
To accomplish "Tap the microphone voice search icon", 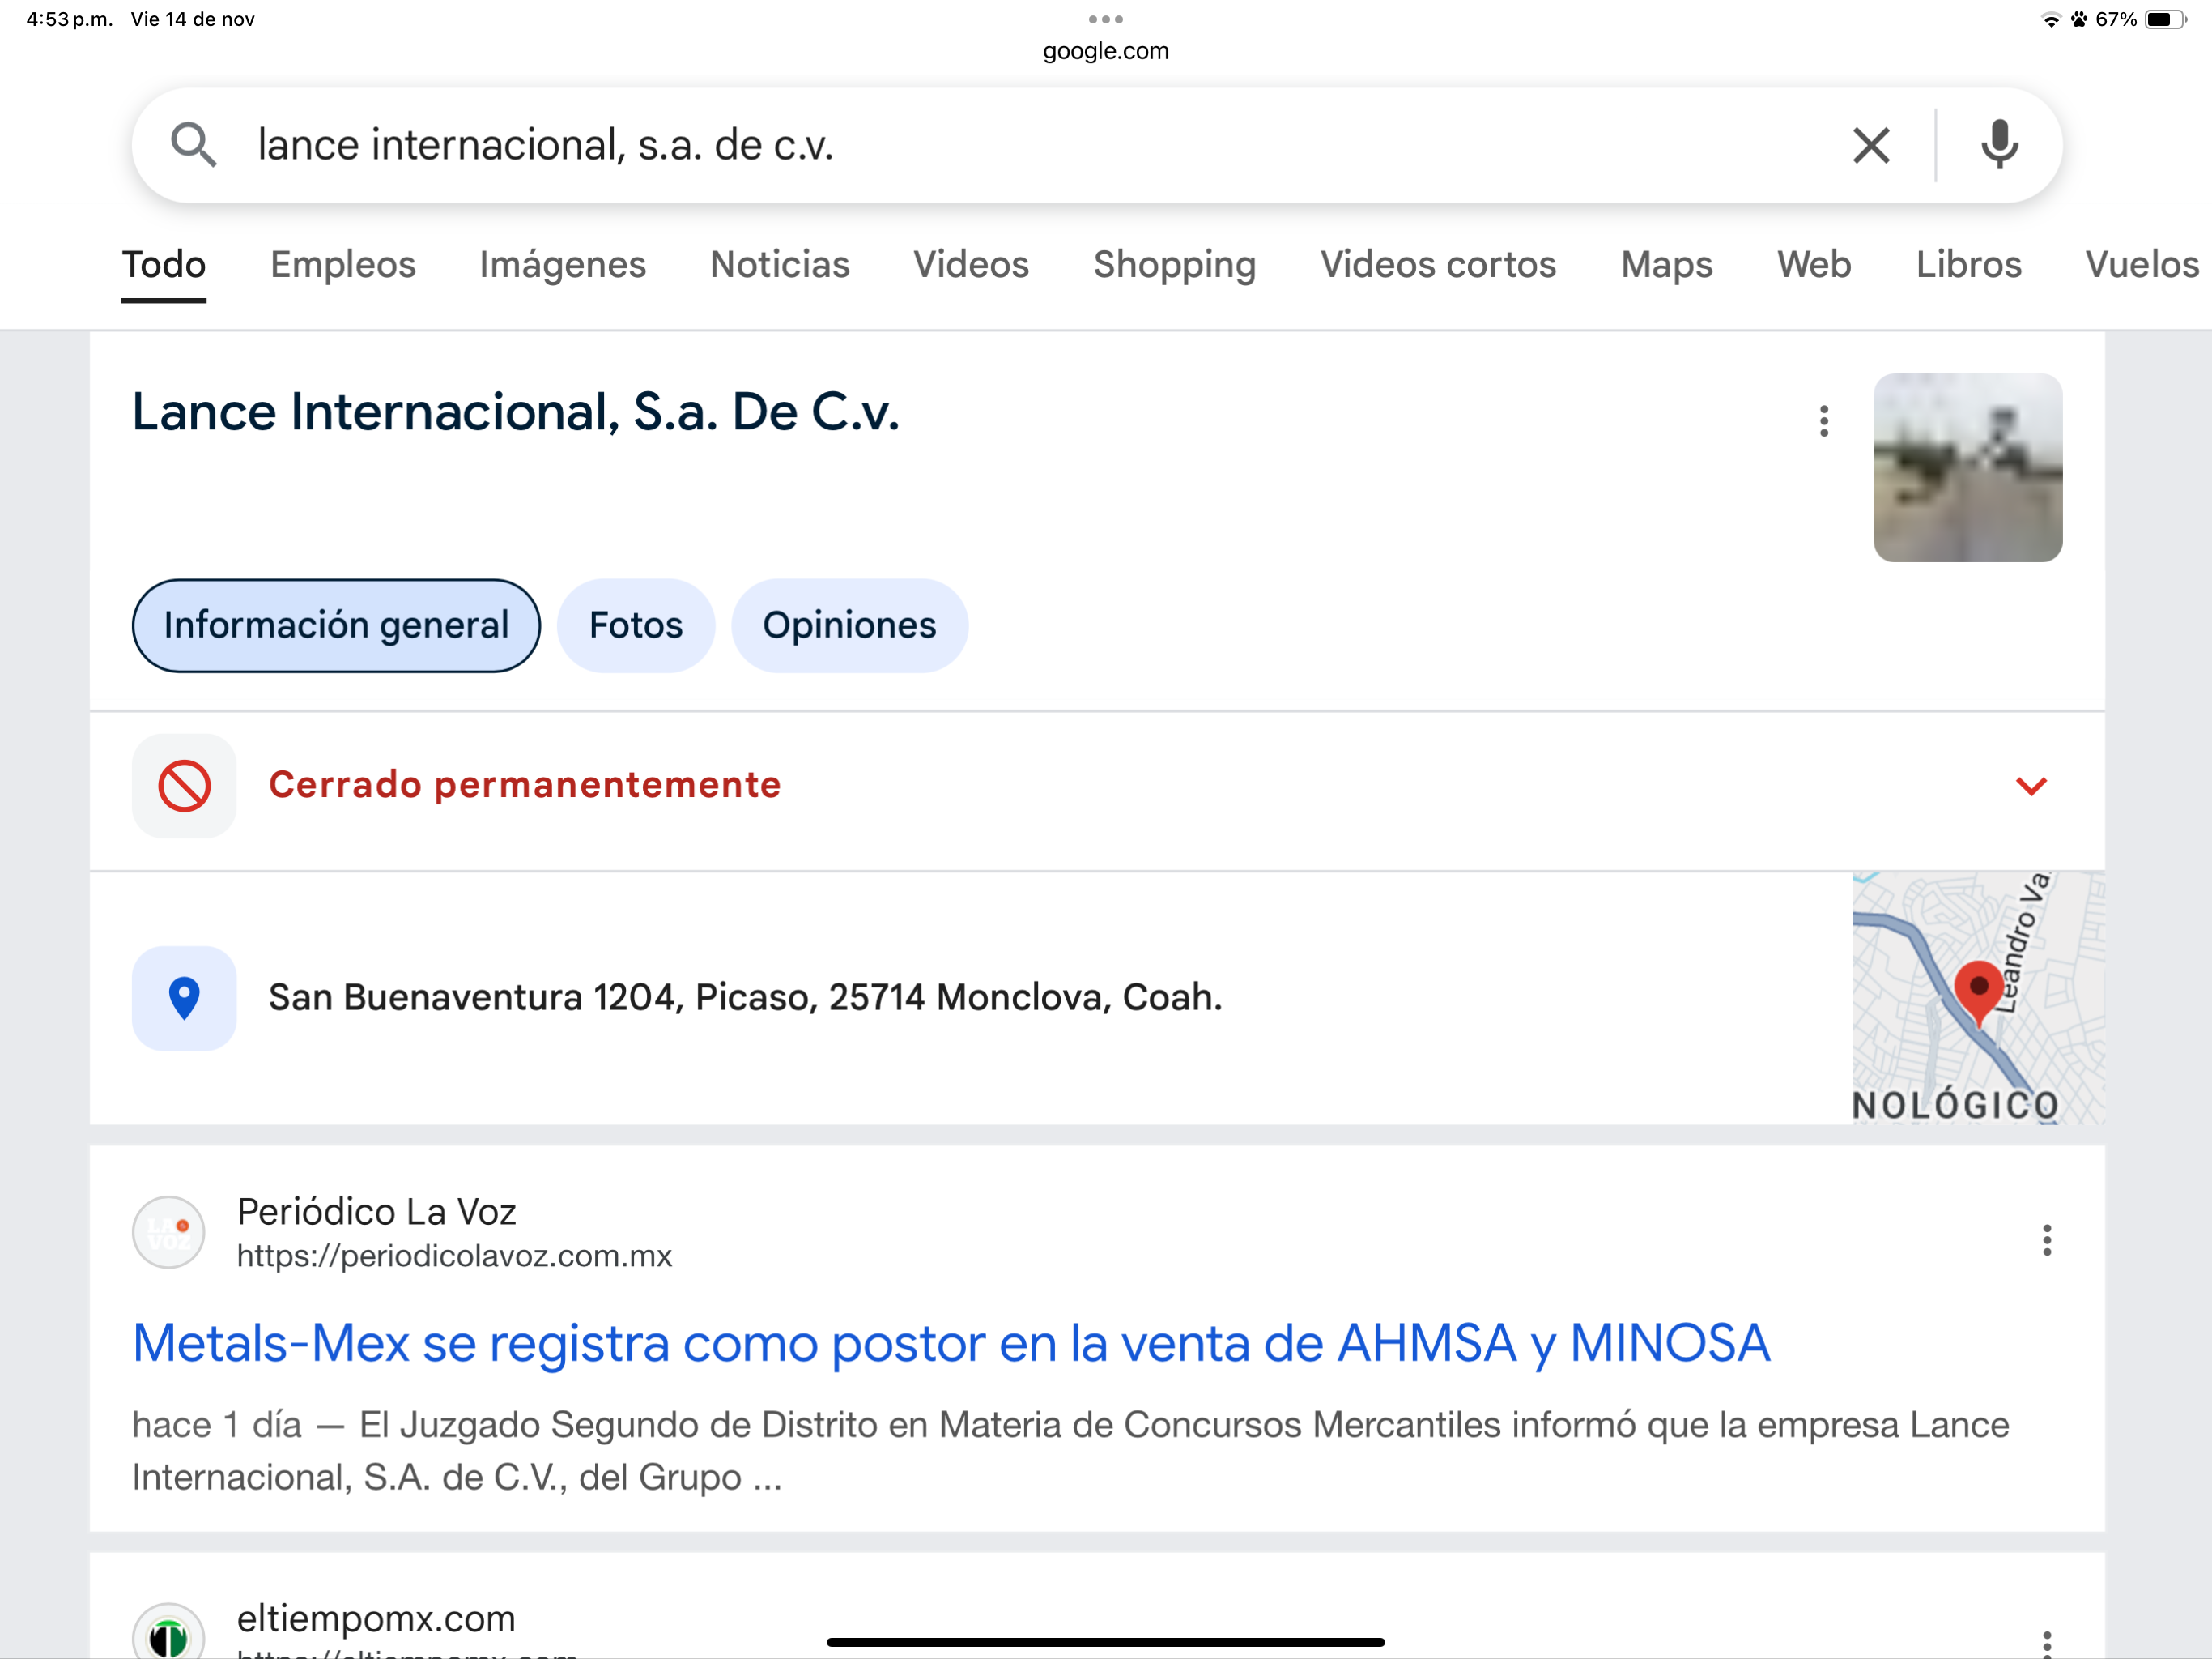I will point(1999,145).
